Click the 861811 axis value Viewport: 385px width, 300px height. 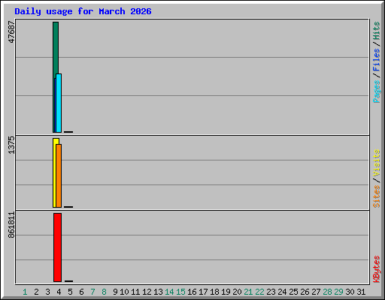[11, 225]
